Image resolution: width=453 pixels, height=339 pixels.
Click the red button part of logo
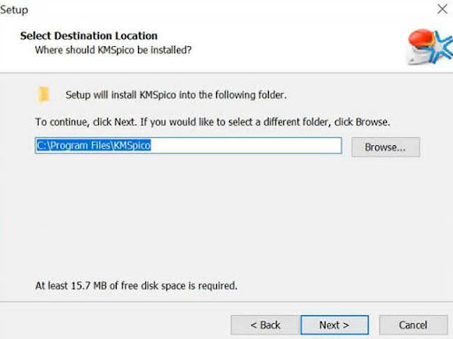[x=421, y=37]
